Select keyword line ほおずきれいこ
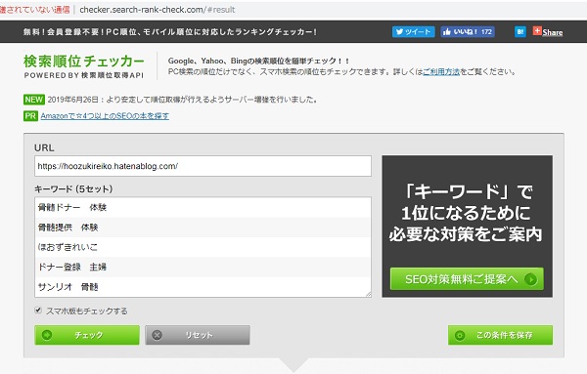The height and width of the screenshot is (374, 587). pyautogui.click(x=68, y=247)
